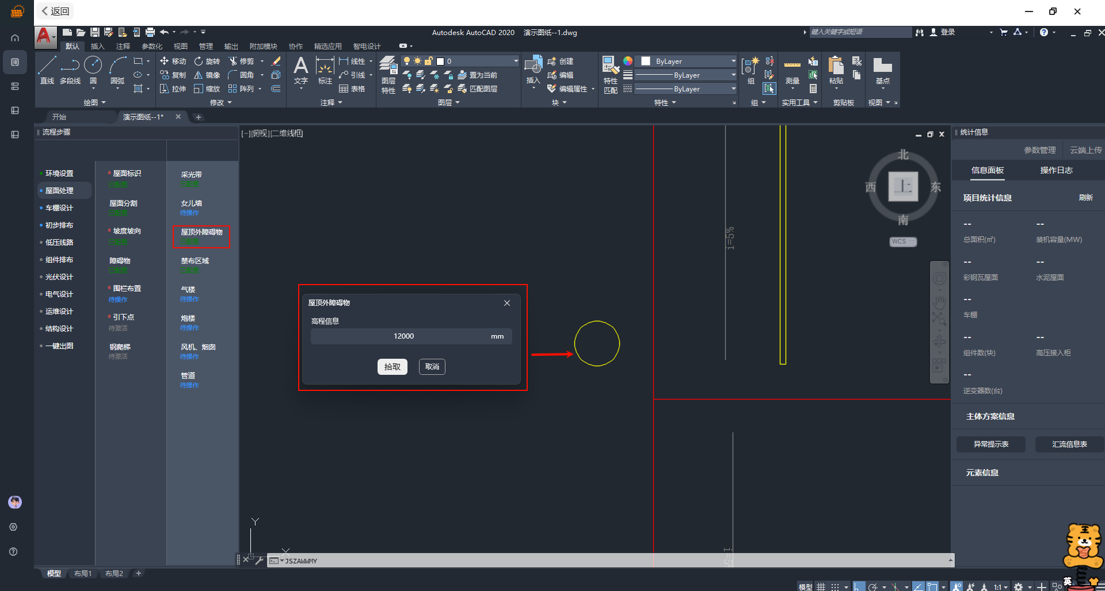Click the object color wheel swatch
1105x591 pixels.
click(628, 61)
